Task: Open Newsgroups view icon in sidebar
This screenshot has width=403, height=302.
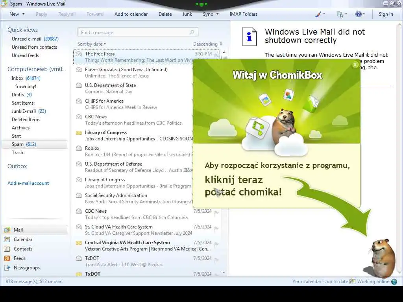Action: tap(7, 268)
